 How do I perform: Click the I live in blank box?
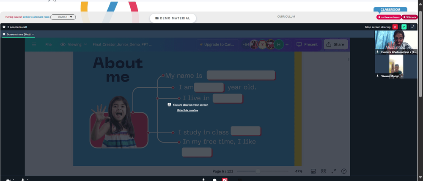click(x=228, y=98)
